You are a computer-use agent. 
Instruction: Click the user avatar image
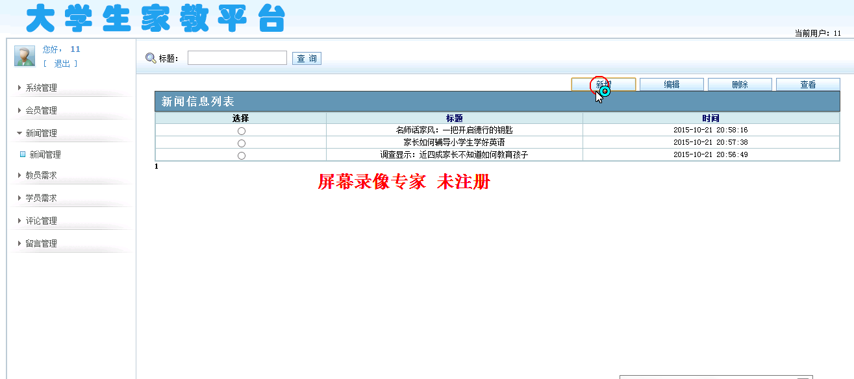pos(25,56)
